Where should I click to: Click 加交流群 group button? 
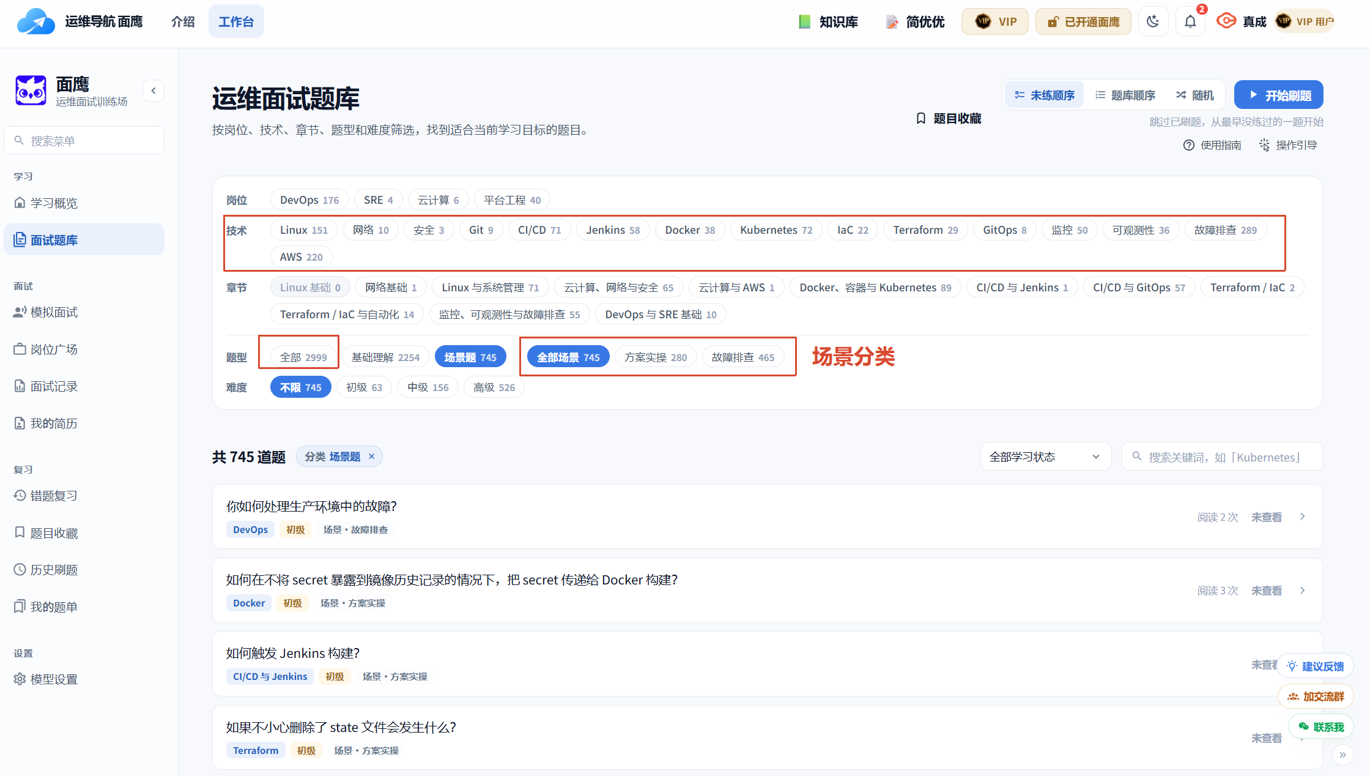pyautogui.click(x=1316, y=696)
